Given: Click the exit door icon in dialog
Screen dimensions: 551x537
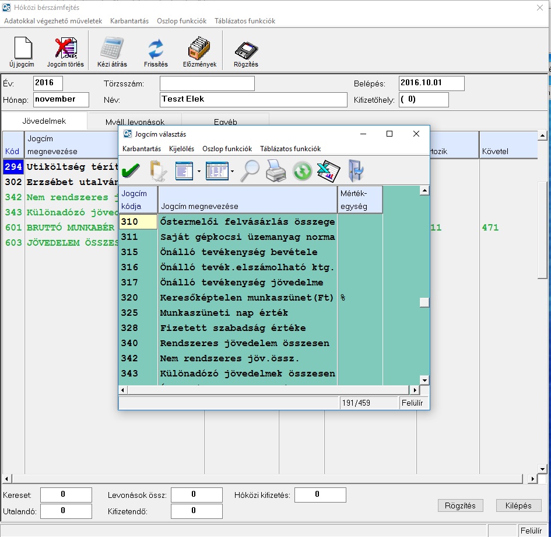Looking at the screenshot, I should [355, 171].
